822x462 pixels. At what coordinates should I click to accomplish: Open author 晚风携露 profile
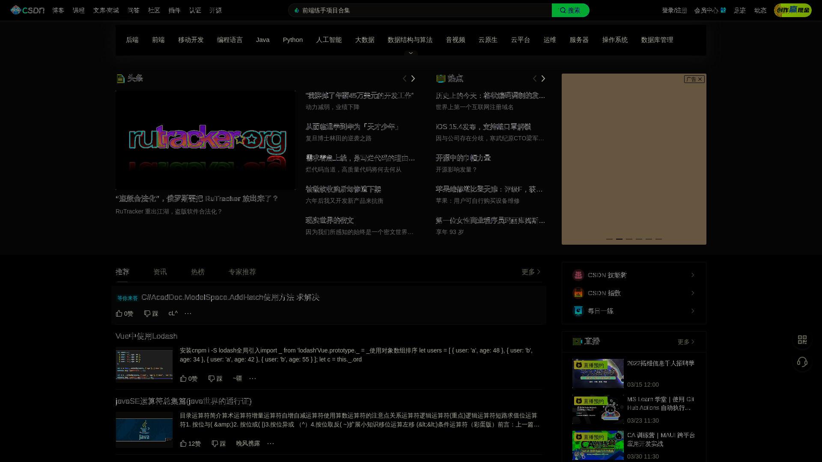click(248, 444)
